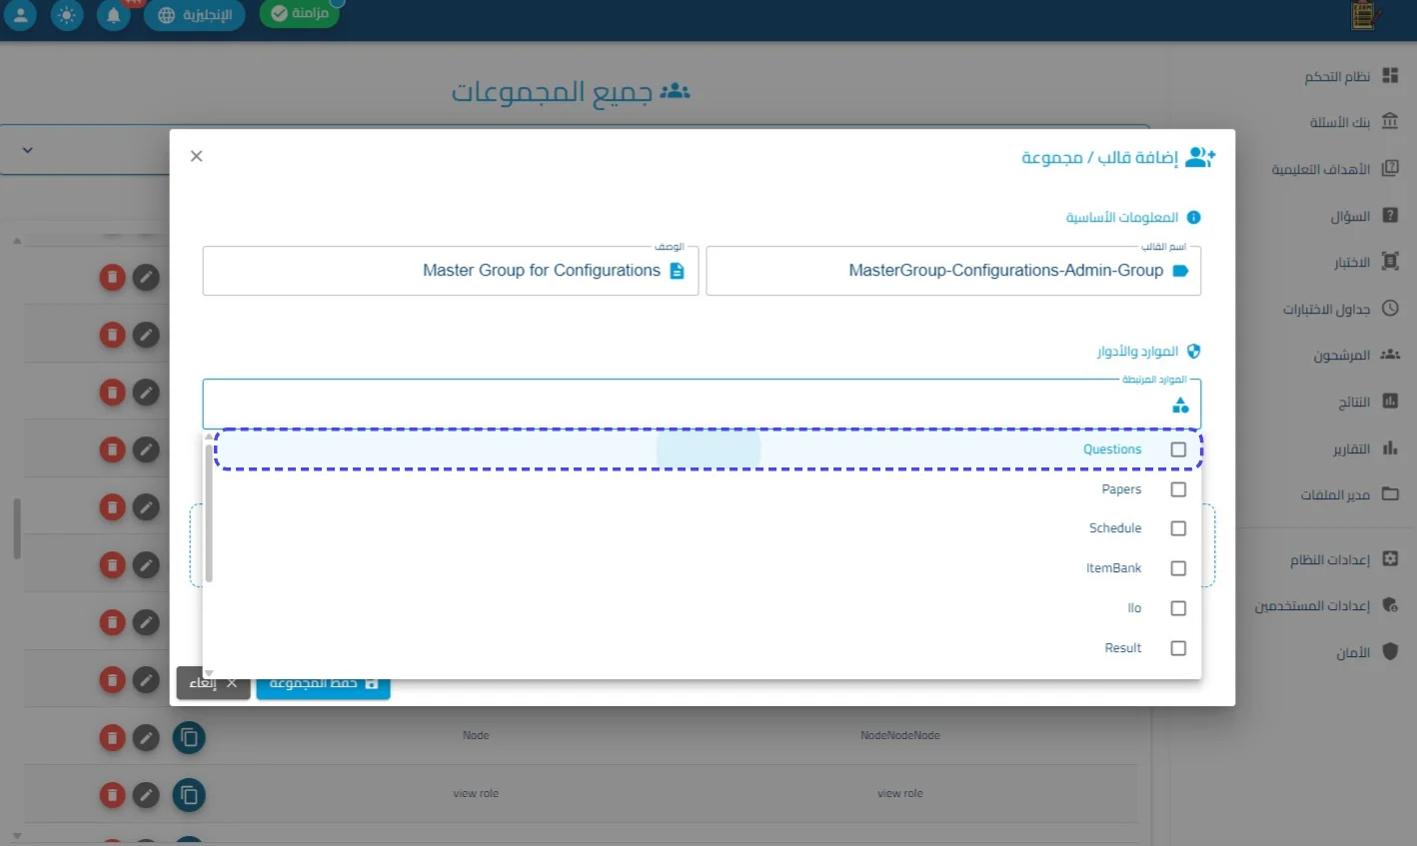Click the اسم القالب name field

(953, 271)
